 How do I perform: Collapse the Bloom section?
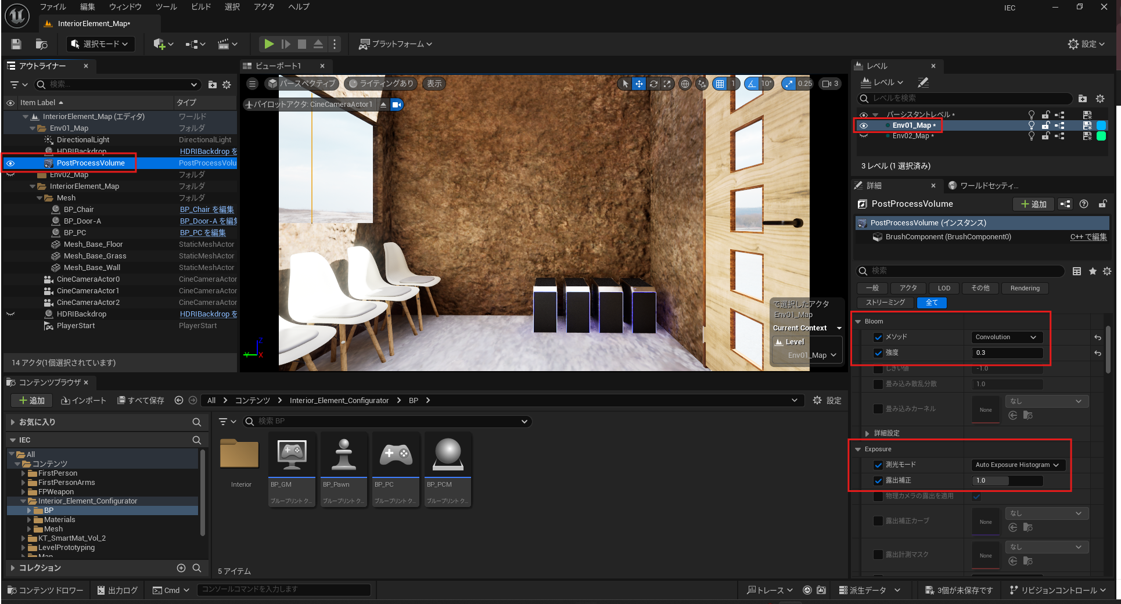coord(858,321)
